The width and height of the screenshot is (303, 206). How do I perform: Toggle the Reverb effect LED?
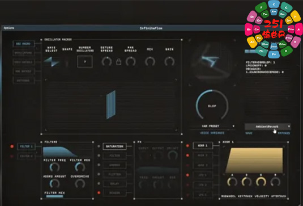99,192
